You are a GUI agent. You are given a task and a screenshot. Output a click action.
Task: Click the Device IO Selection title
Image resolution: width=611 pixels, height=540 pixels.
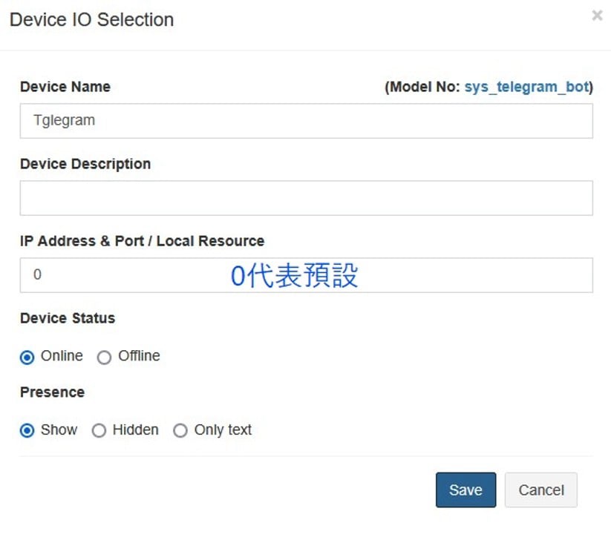(x=91, y=20)
